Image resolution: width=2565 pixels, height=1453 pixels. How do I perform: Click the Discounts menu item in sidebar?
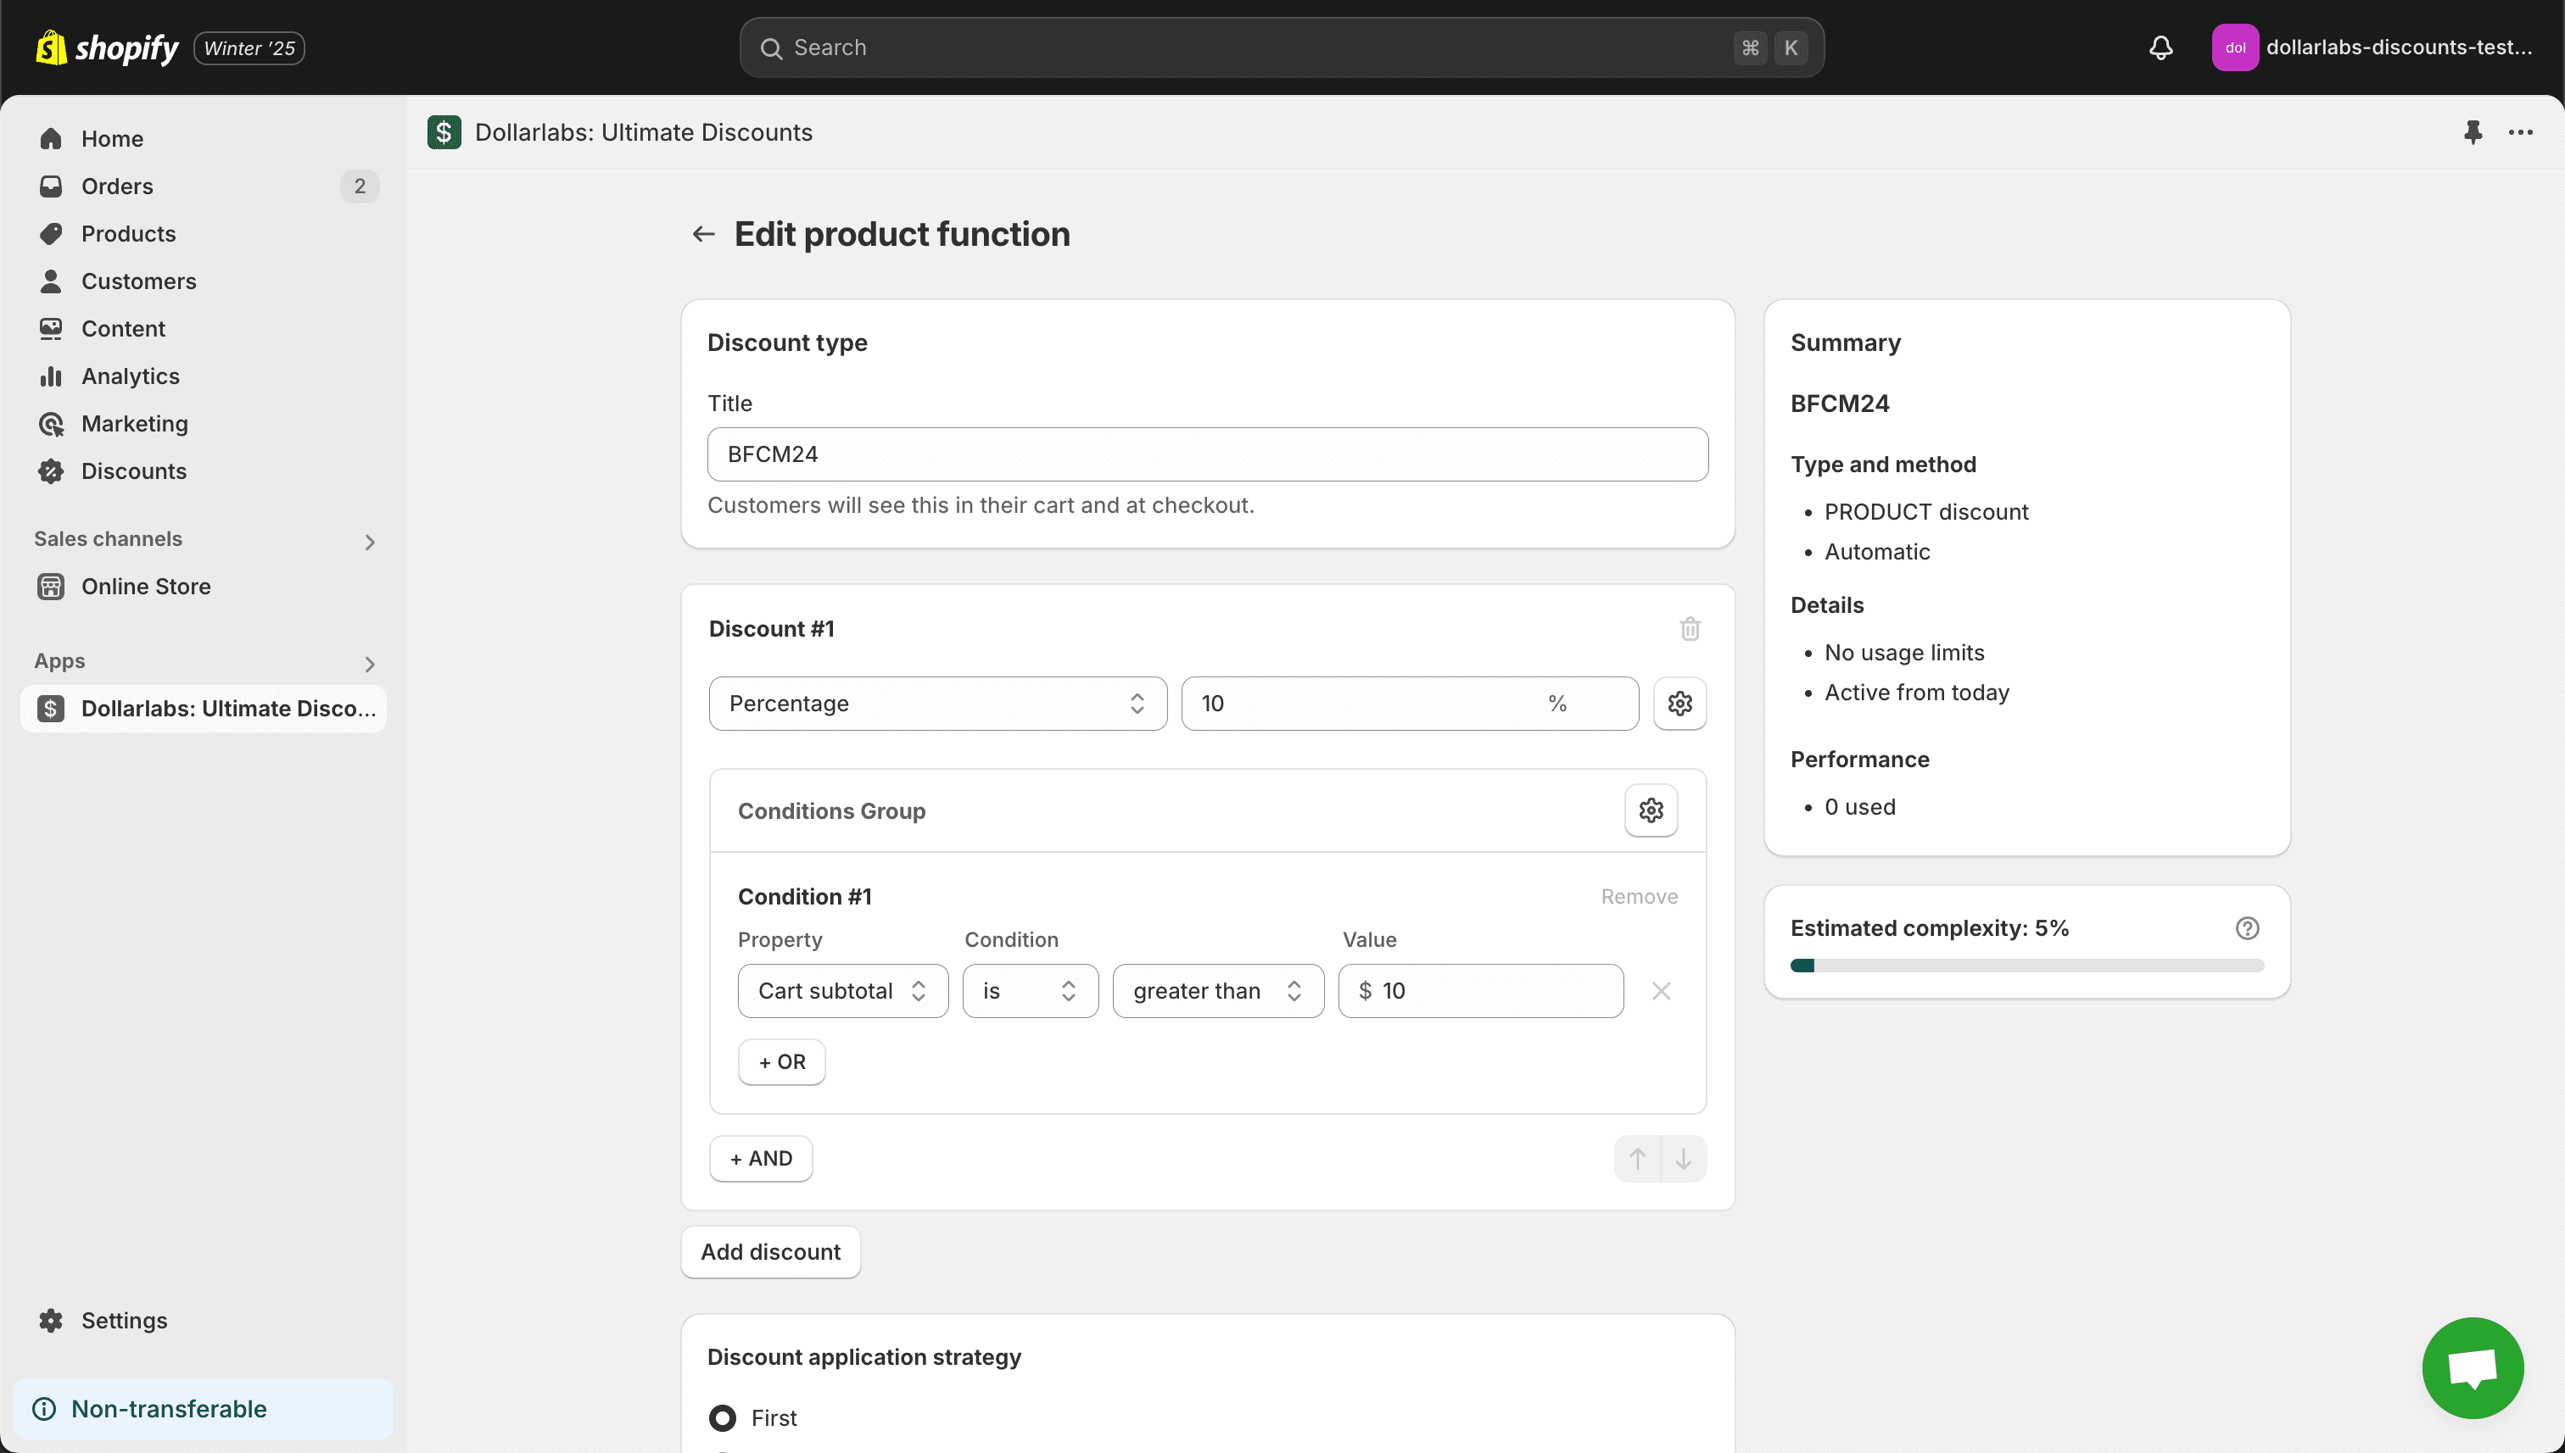pyautogui.click(x=134, y=470)
